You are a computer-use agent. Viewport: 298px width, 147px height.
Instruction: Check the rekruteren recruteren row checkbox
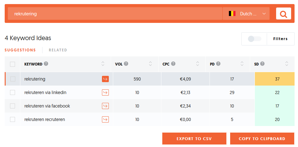pyautogui.click(x=13, y=119)
